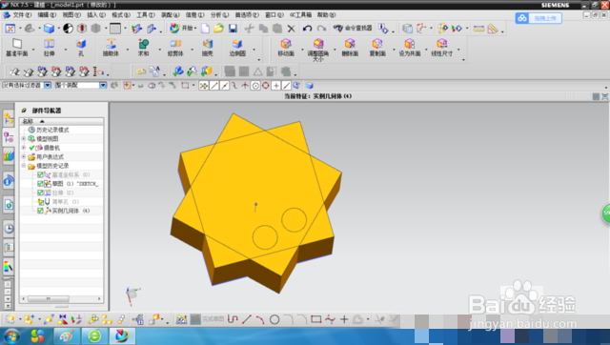This screenshot has height=345, width=610.
Task: Open the Command Finder (命令查找器)
Action: tap(353, 29)
